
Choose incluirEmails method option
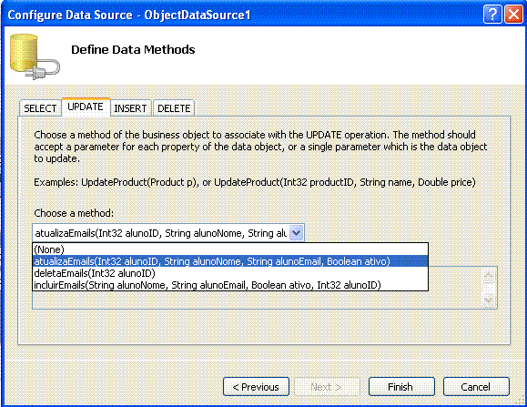click(x=230, y=285)
